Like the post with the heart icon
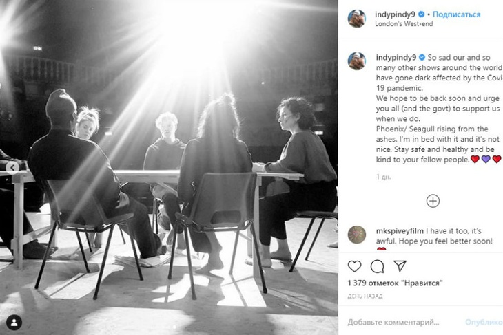This screenshot has height=335, width=503. click(x=354, y=266)
